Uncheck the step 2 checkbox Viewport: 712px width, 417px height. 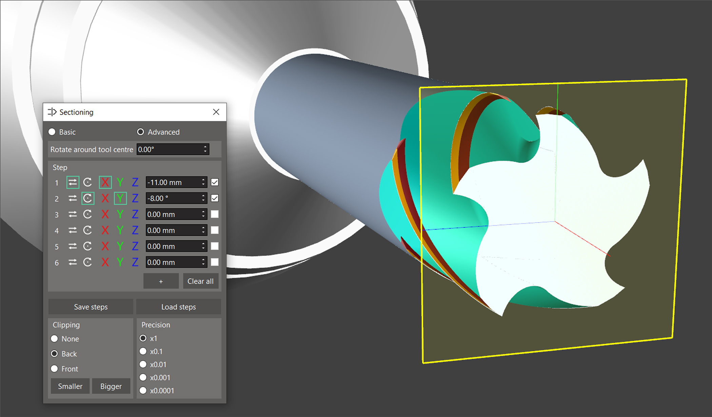pos(215,198)
